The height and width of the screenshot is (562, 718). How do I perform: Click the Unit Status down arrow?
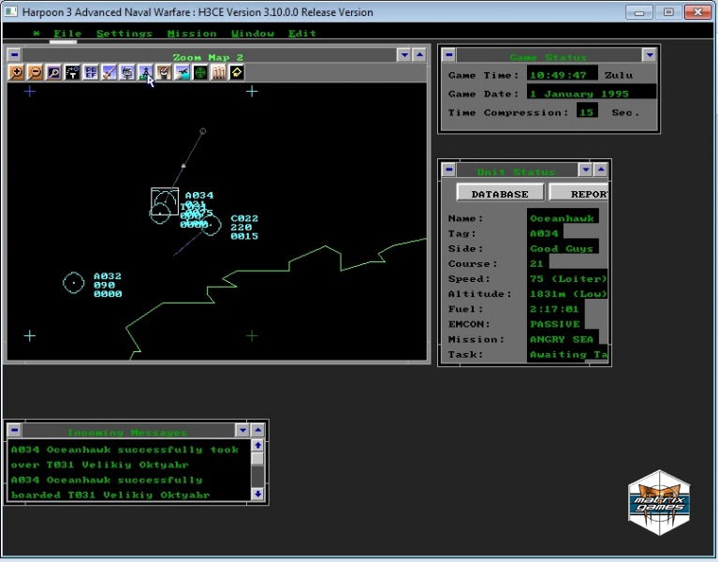585,170
